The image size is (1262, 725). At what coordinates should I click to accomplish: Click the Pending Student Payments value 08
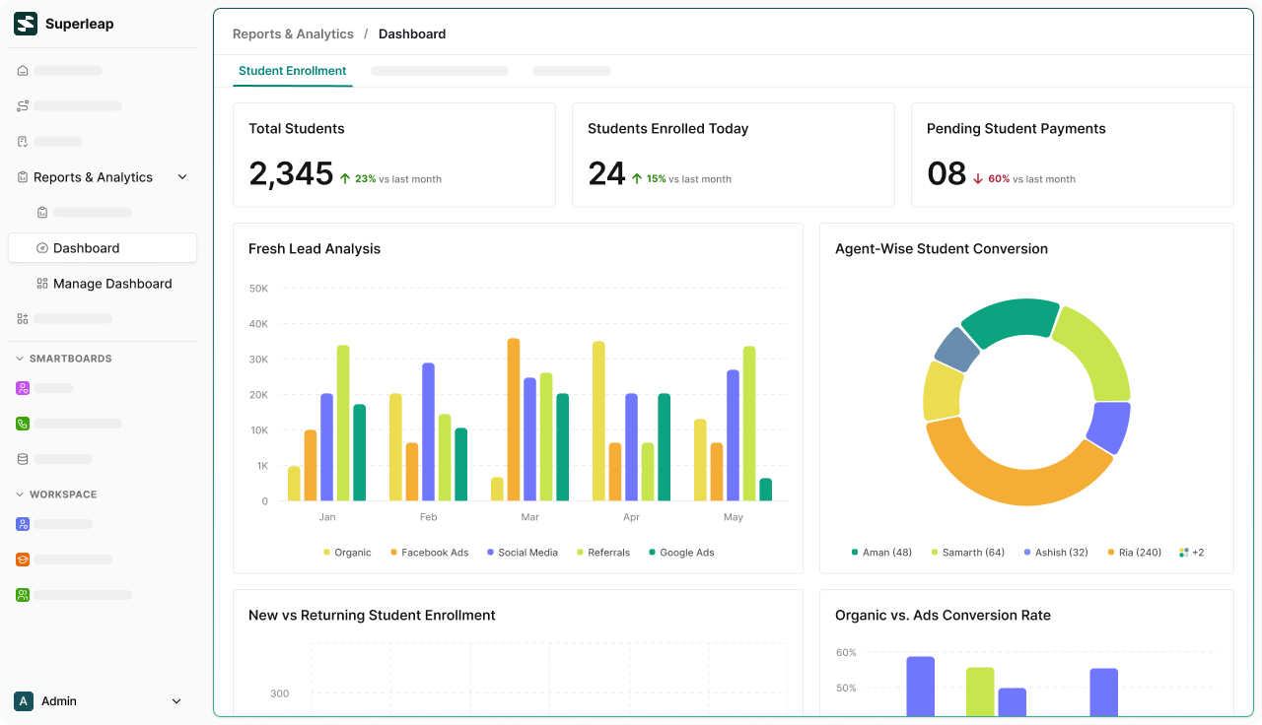pos(946,173)
